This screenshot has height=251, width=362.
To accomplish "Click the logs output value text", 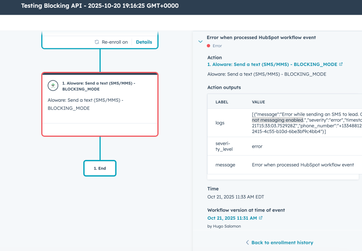I will (307, 123).
